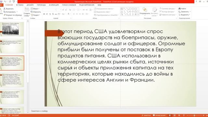Toggle Notes (ЗАМЕТКИ) in status bar
The width and height of the screenshot is (208, 117).
[x=146, y=115]
